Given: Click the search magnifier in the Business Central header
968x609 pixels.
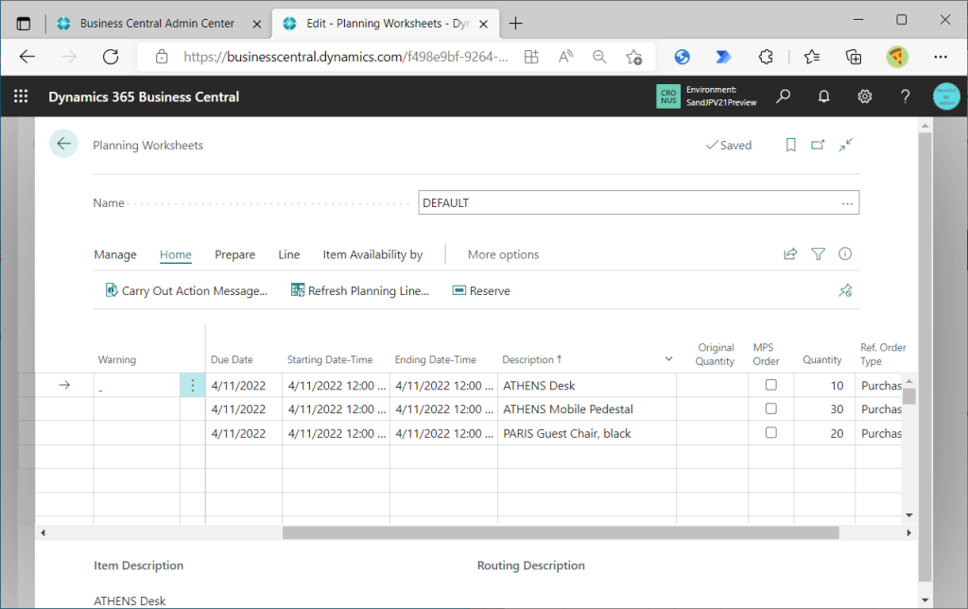Looking at the screenshot, I should pyautogui.click(x=783, y=96).
